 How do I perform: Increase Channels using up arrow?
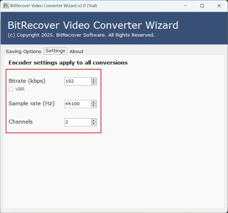tap(93, 120)
